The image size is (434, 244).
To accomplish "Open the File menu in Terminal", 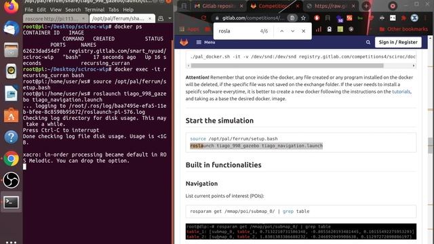I will [x=28, y=9].
